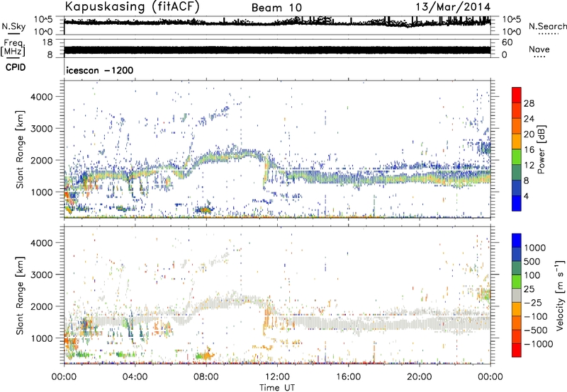
Task: Click the date "13/Mar/2014" in the header
Action: 453,7
